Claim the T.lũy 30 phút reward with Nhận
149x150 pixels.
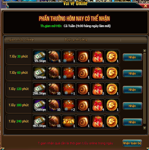(x=133, y=57)
